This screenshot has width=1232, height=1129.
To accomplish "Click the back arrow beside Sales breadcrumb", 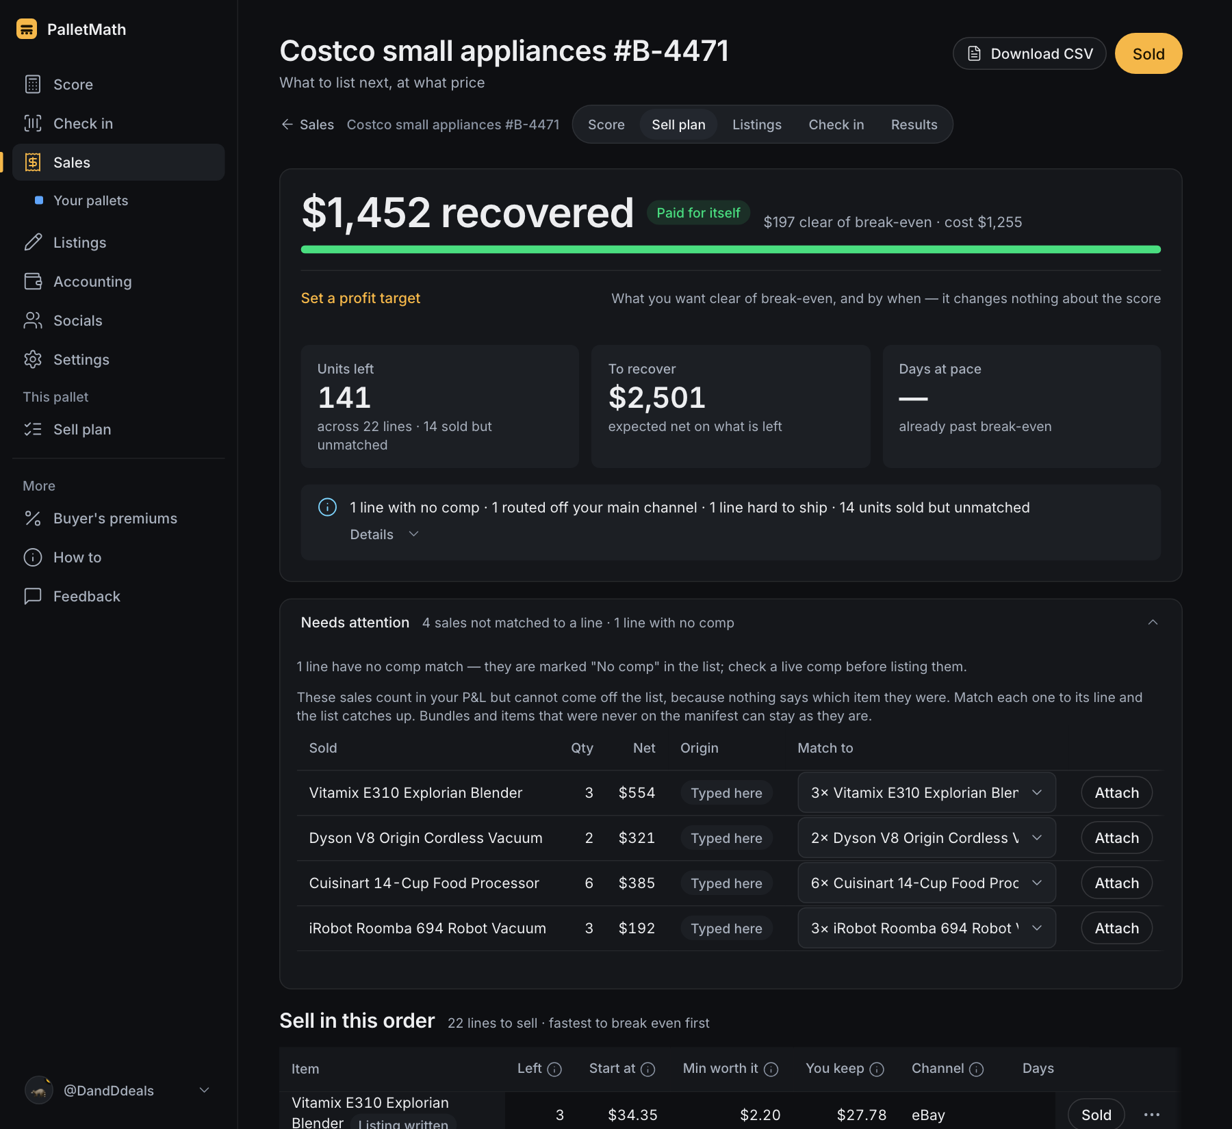I will pos(287,124).
